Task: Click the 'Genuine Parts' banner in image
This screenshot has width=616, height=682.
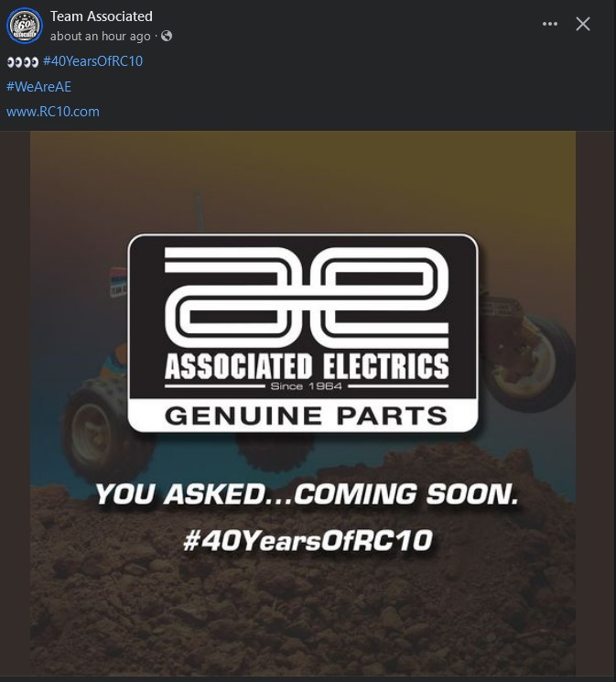Action: 306,416
